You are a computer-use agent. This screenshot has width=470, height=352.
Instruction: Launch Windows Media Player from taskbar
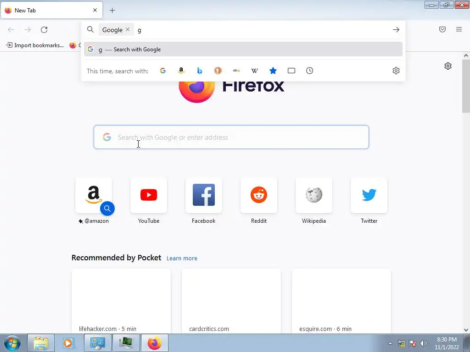[x=69, y=343]
